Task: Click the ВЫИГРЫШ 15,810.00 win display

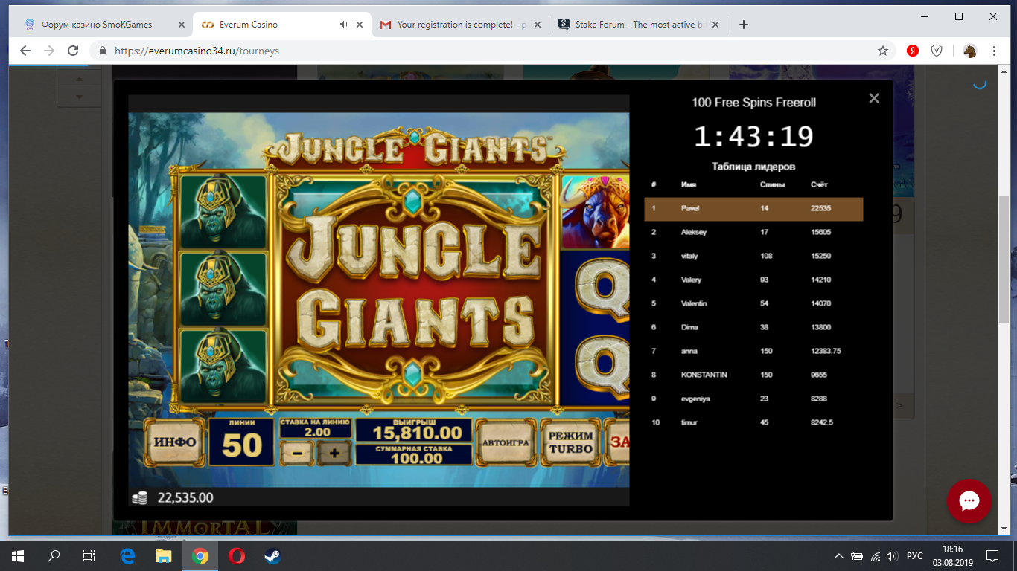Action: click(x=414, y=430)
